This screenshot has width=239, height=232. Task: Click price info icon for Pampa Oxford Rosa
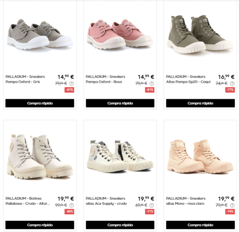tap(151, 83)
